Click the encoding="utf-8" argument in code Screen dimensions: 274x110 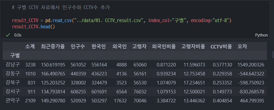pyautogui.click(x=210, y=21)
